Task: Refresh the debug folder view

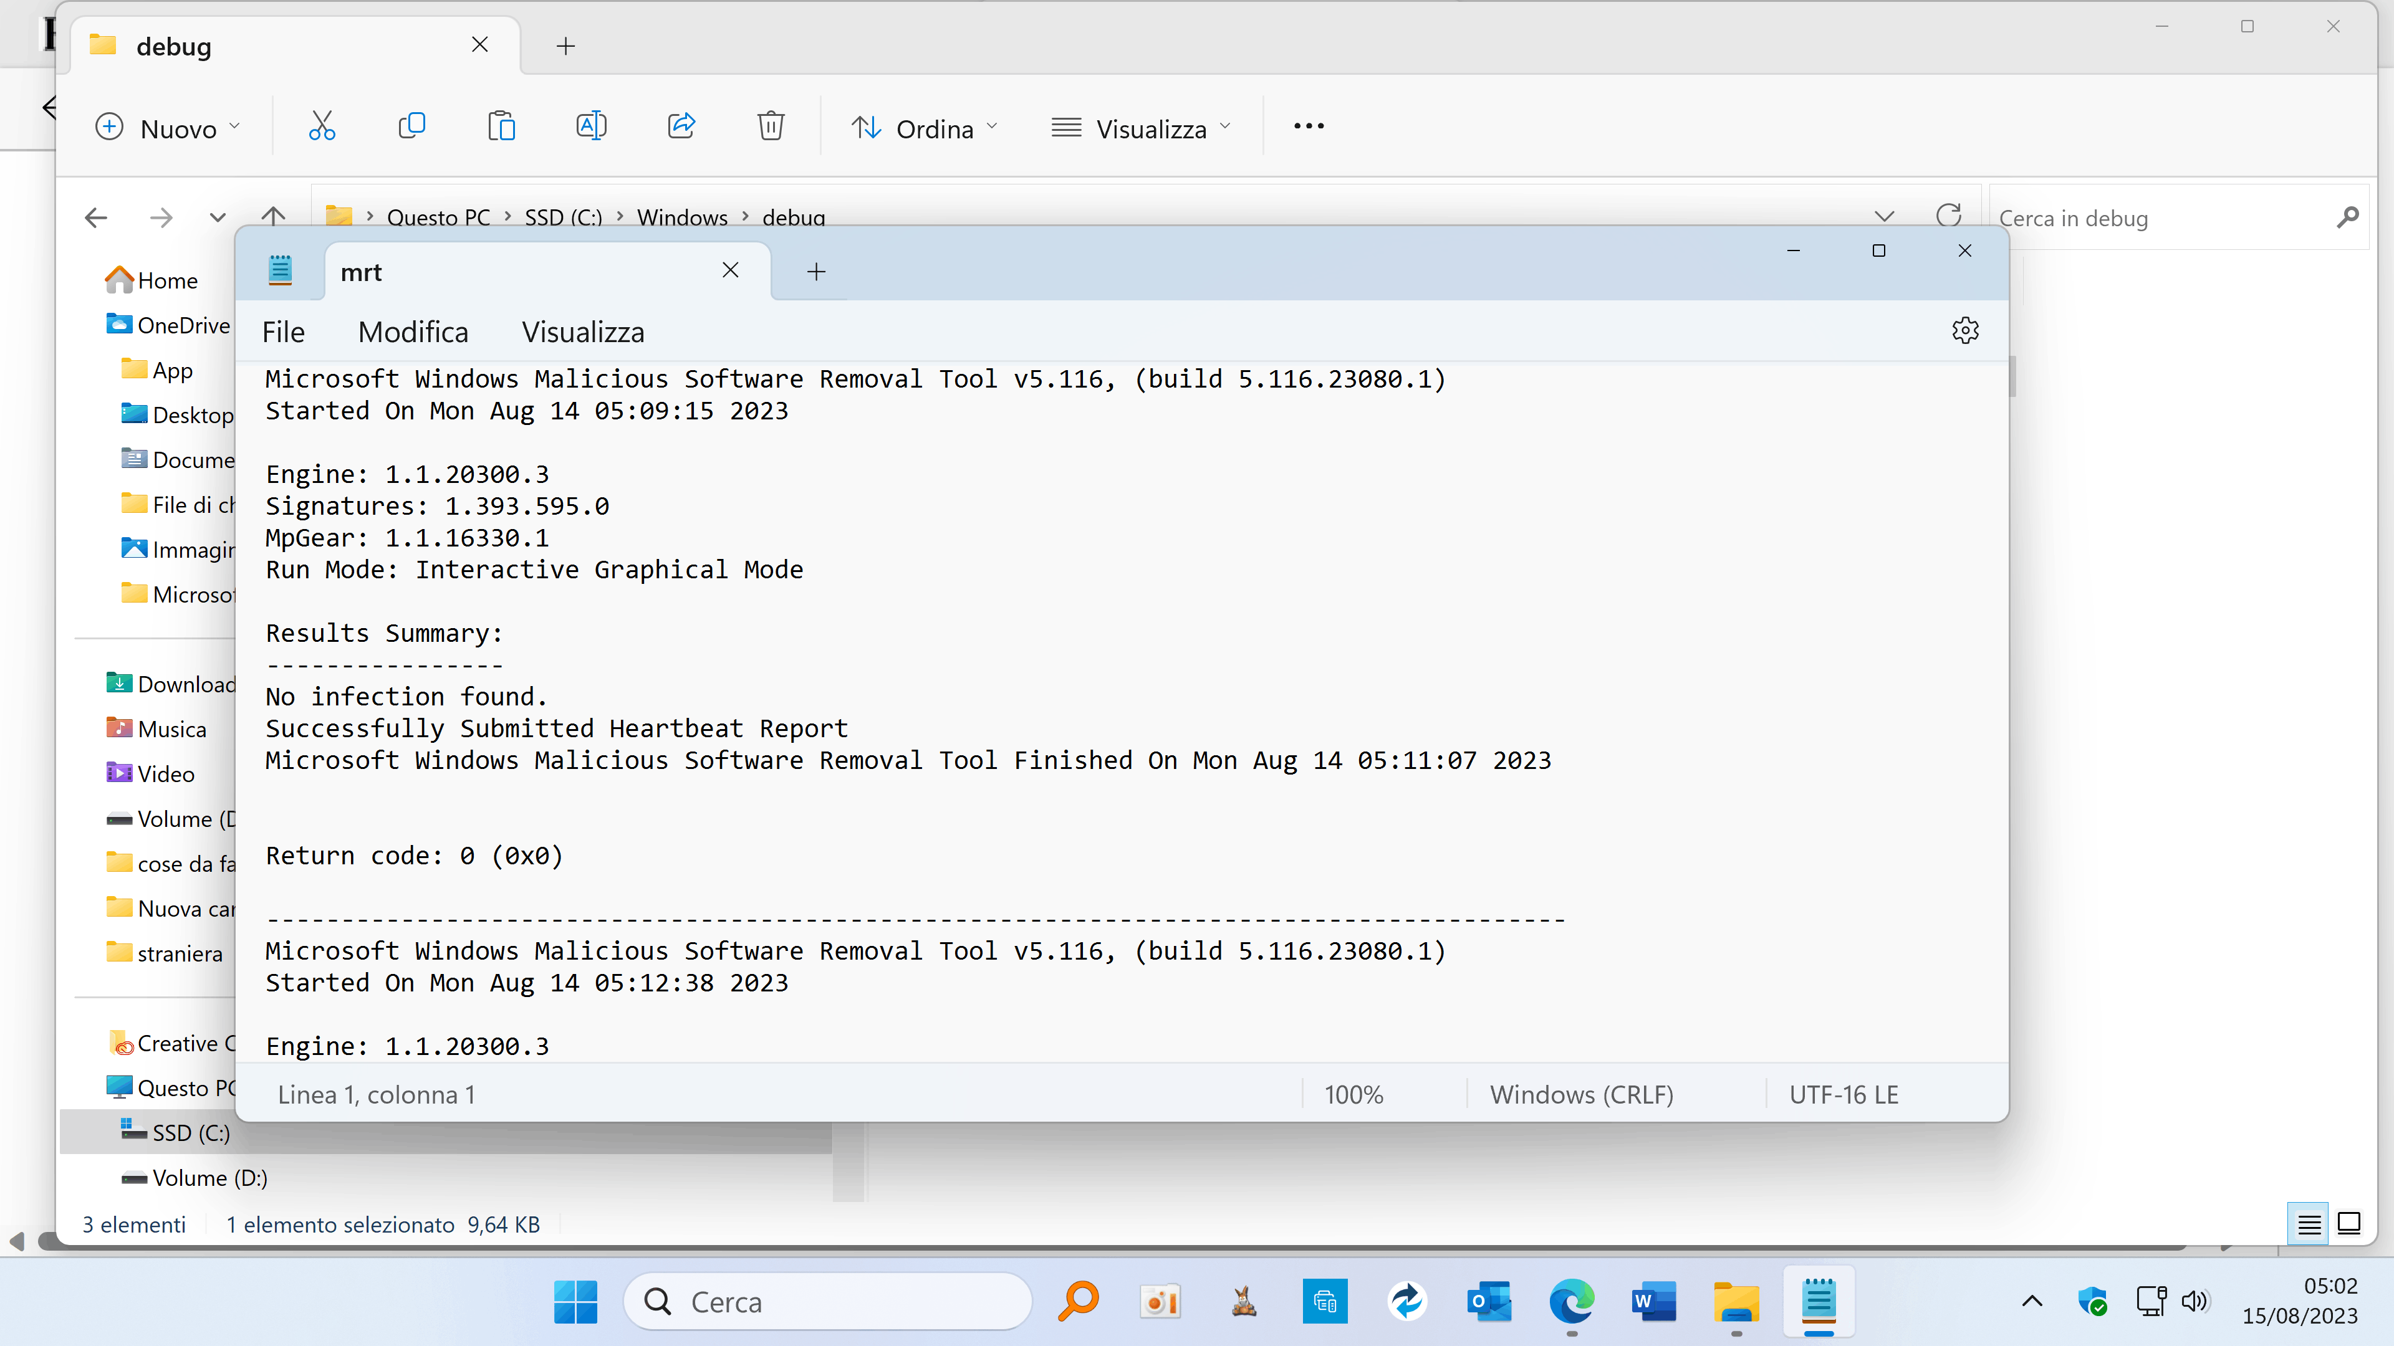Action: (x=1948, y=216)
